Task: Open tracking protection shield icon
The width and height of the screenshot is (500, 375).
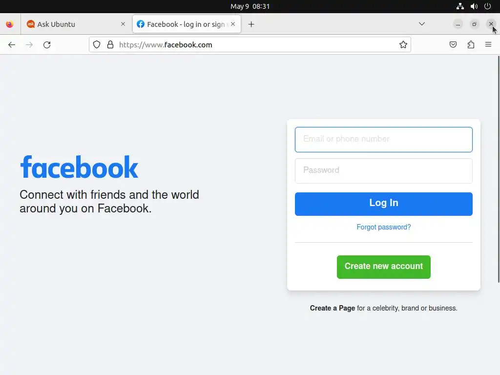Action: pos(97,44)
